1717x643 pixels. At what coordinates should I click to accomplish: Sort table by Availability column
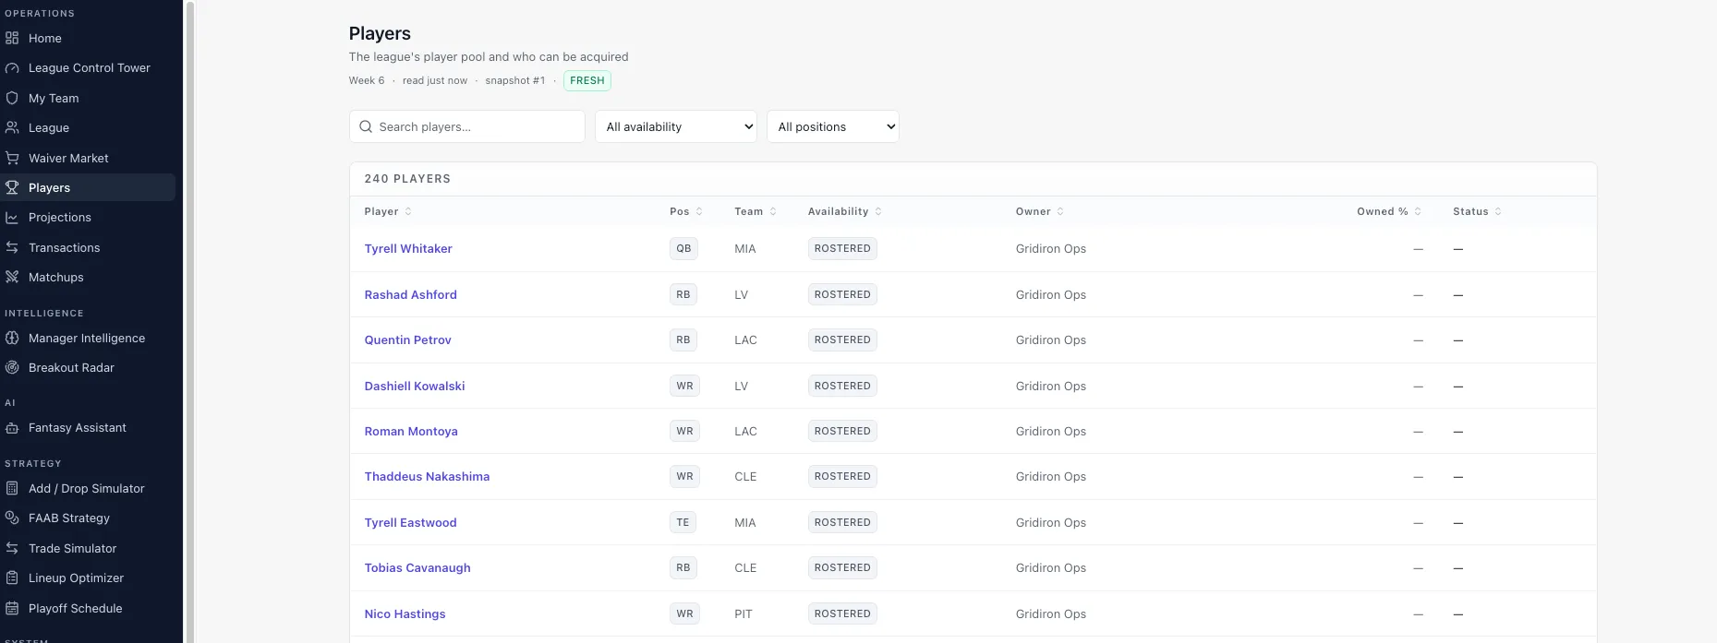[x=845, y=211]
